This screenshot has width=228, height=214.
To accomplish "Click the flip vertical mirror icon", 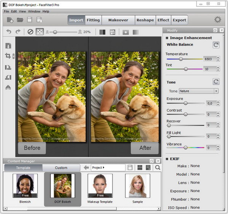I will click(x=8, y=87).
